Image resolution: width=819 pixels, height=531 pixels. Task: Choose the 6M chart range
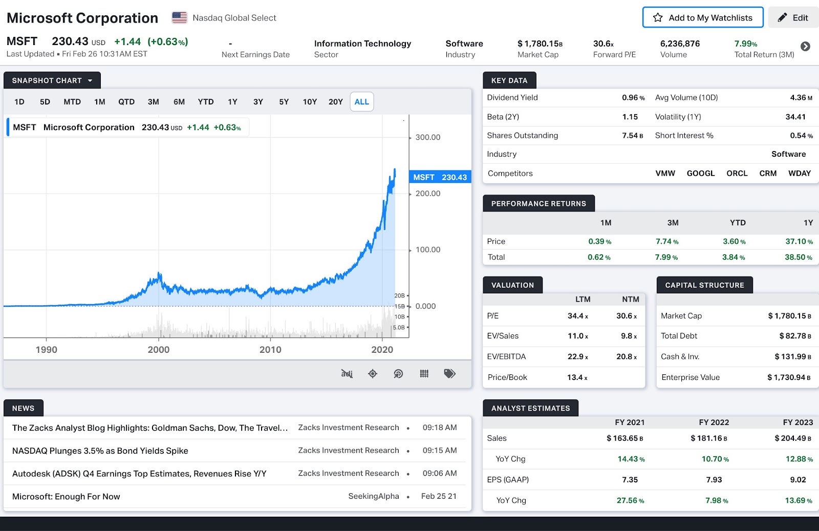[179, 102]
